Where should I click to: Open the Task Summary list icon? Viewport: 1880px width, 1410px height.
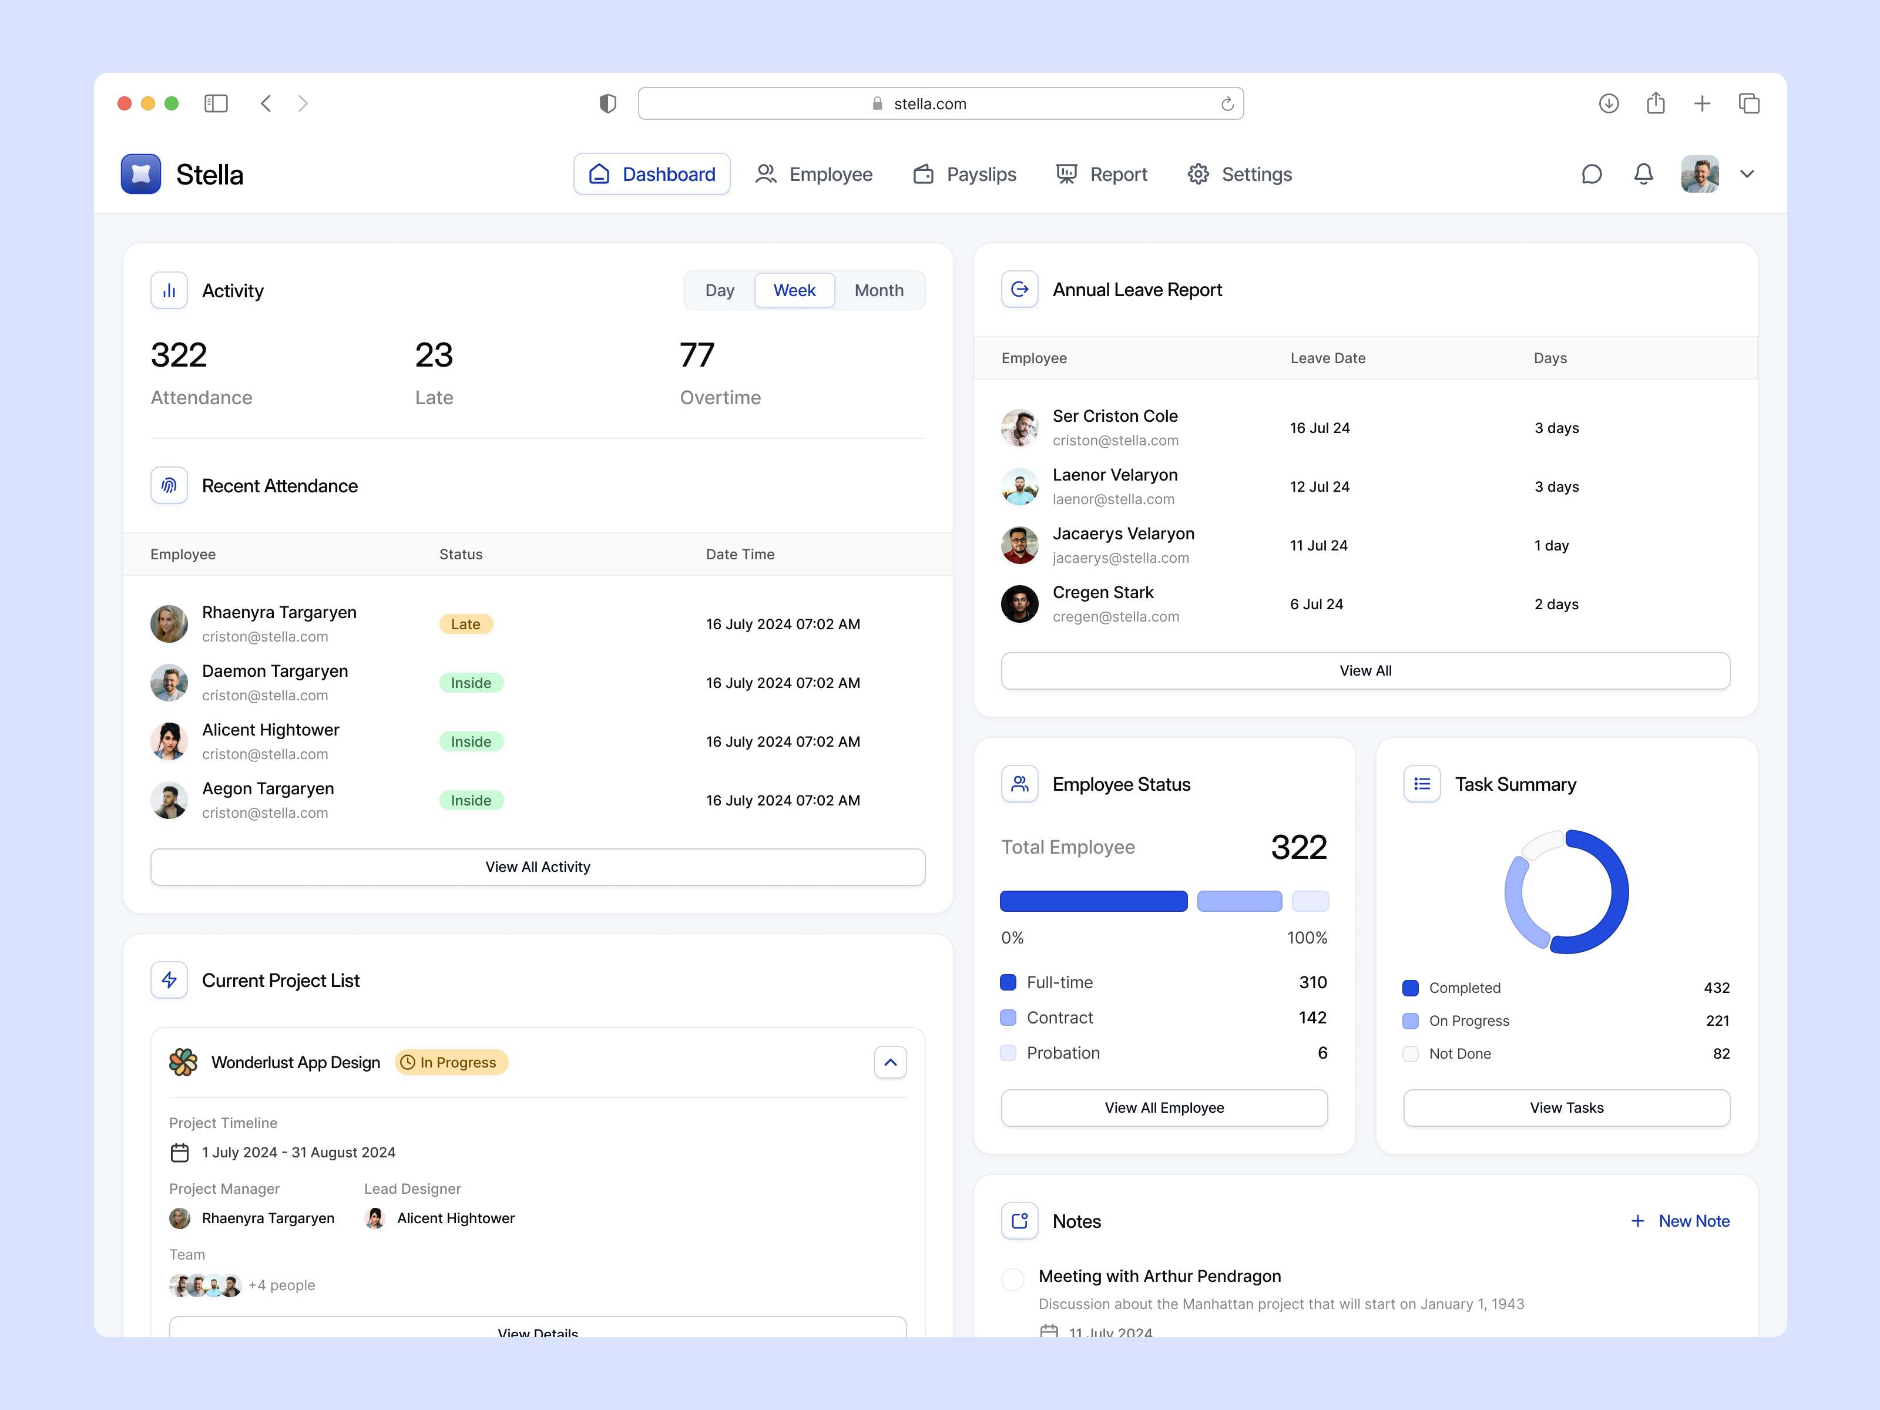(1422, 784)
